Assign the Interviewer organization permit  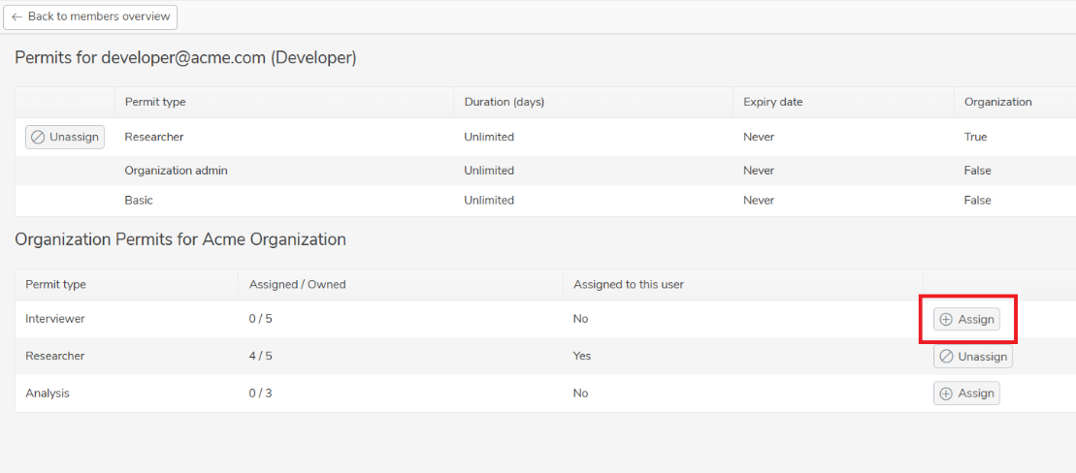966,320
